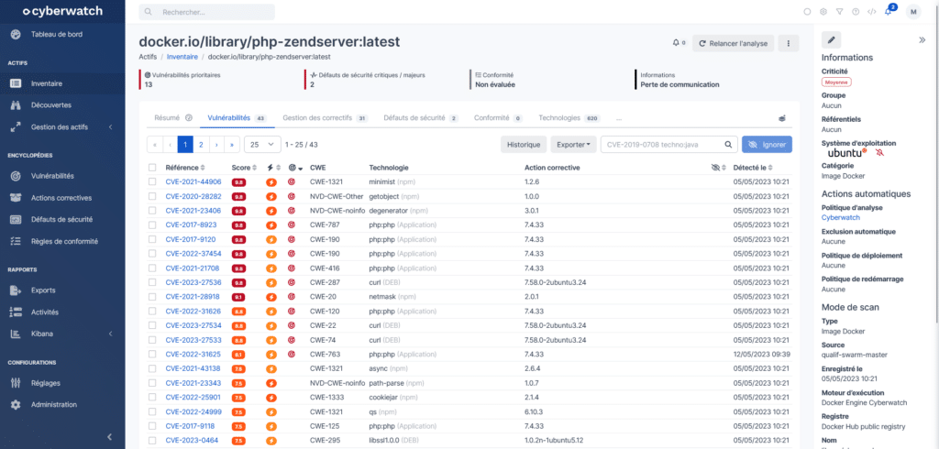Select the Vulnérabilités tab
The height and width of the screenshot is (449, 939).
237,118
